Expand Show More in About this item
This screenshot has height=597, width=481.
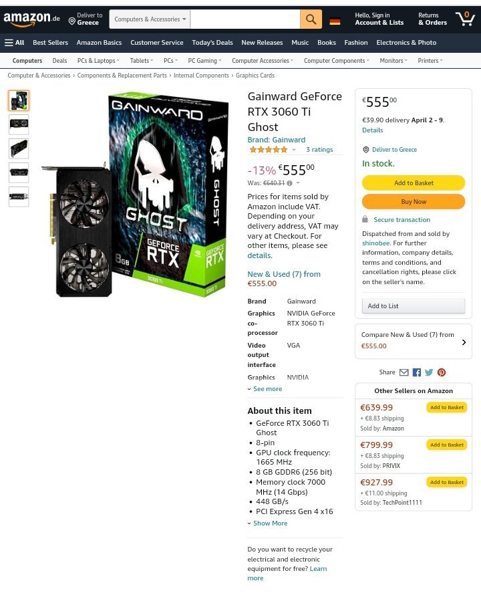(267, 523)
